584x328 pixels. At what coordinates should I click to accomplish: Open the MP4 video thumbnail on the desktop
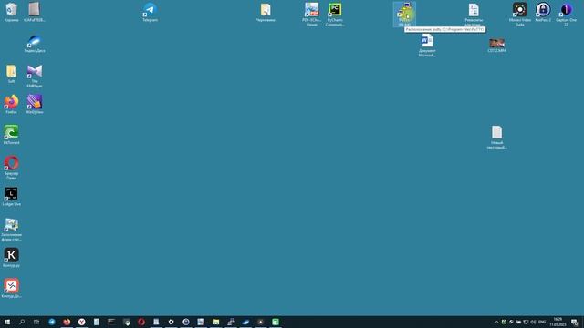click(496, 45)
